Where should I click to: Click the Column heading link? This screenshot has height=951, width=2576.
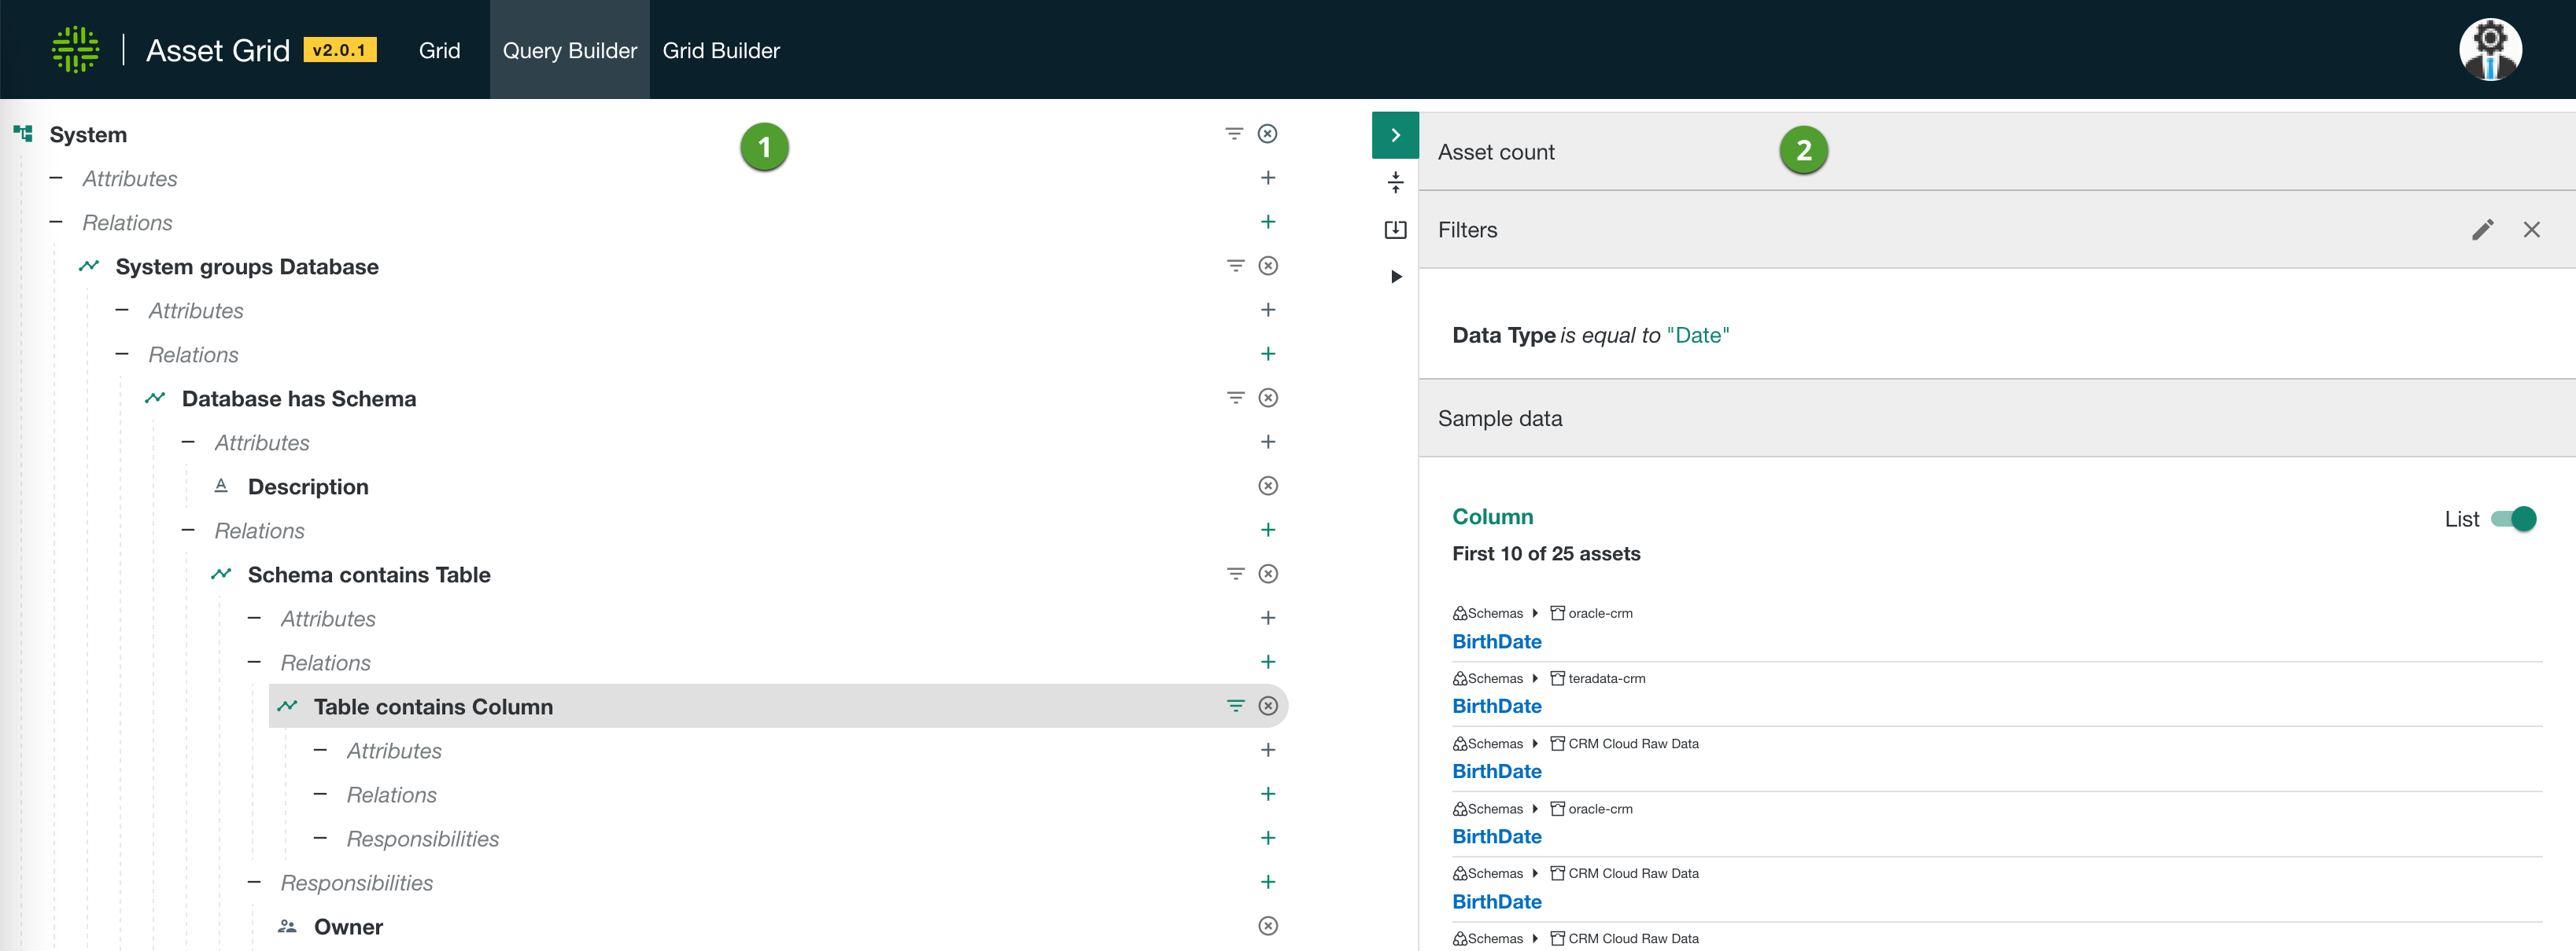tap(1492, 516)
